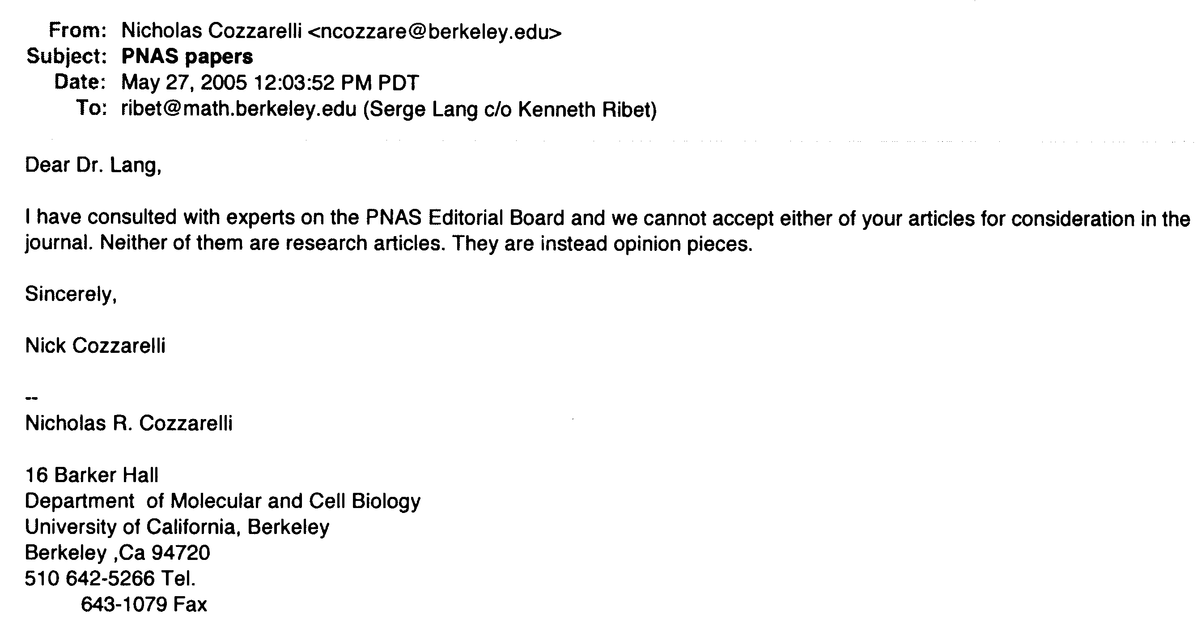Screen dimensions: 1197x627
Task: Select the bold subject "PNAS papers"
Action: [x=187, y=57]
